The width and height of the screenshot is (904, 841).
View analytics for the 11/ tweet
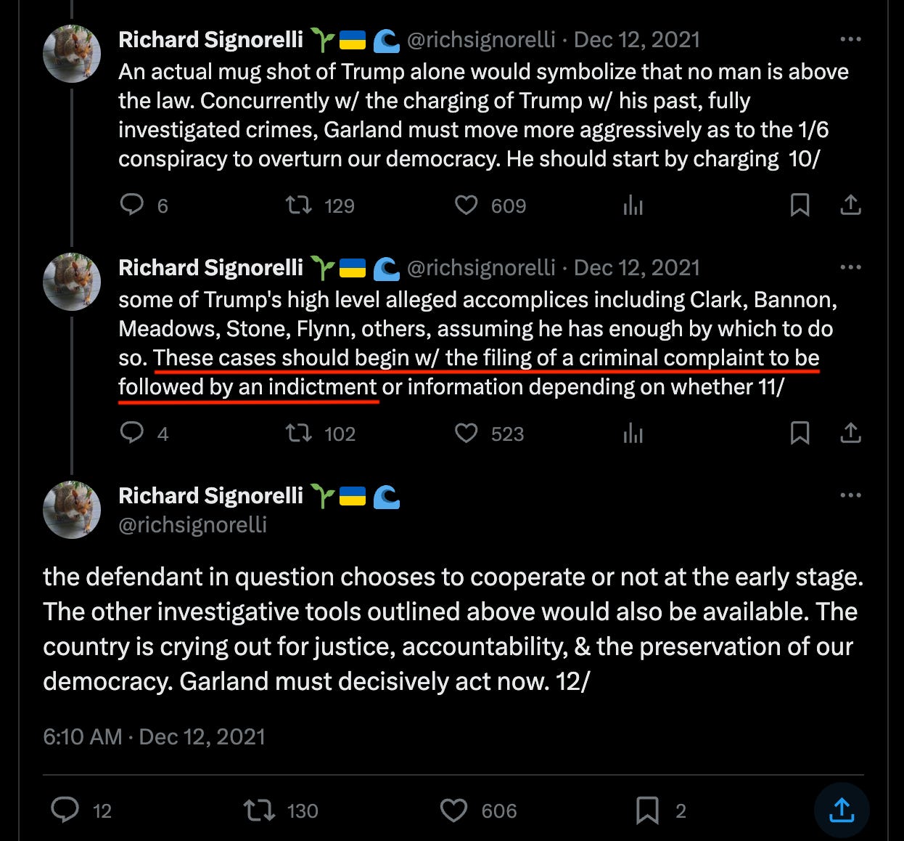[x=633, y=434]
